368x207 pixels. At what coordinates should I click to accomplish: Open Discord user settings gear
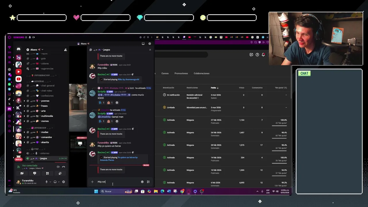[x=64, y=182]
